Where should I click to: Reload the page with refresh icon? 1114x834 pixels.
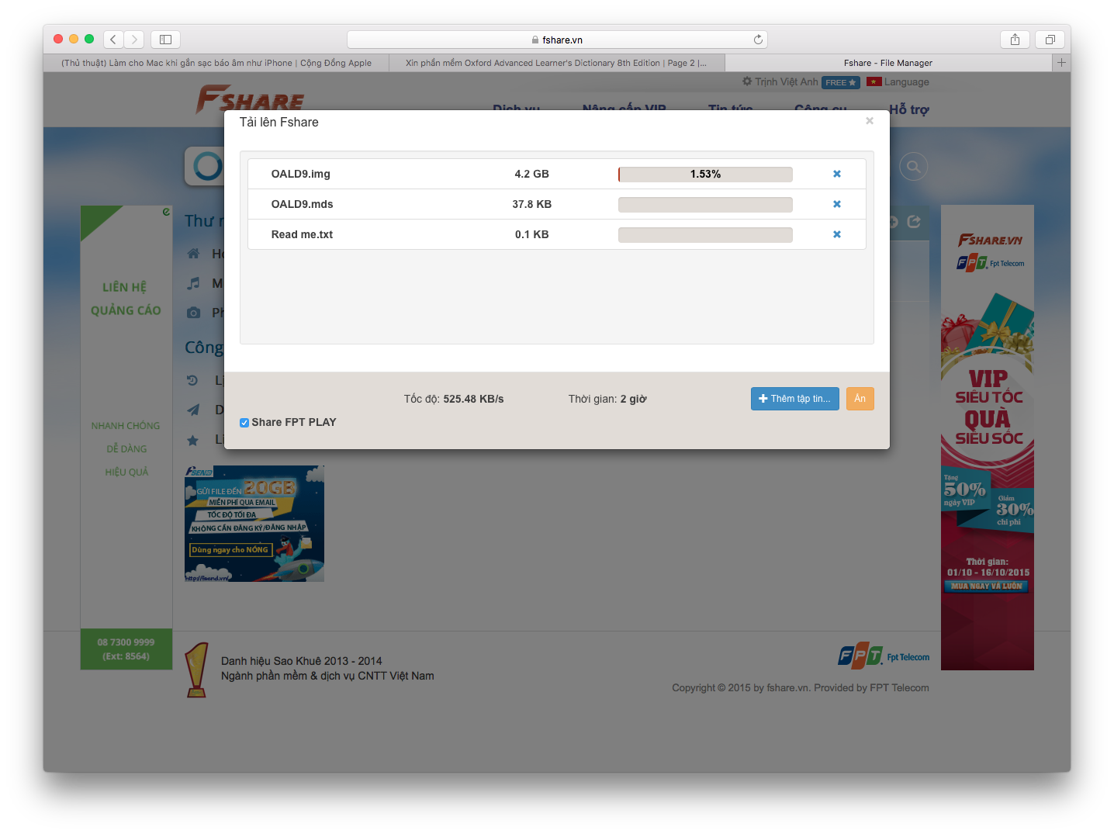[x=758, y=40]
